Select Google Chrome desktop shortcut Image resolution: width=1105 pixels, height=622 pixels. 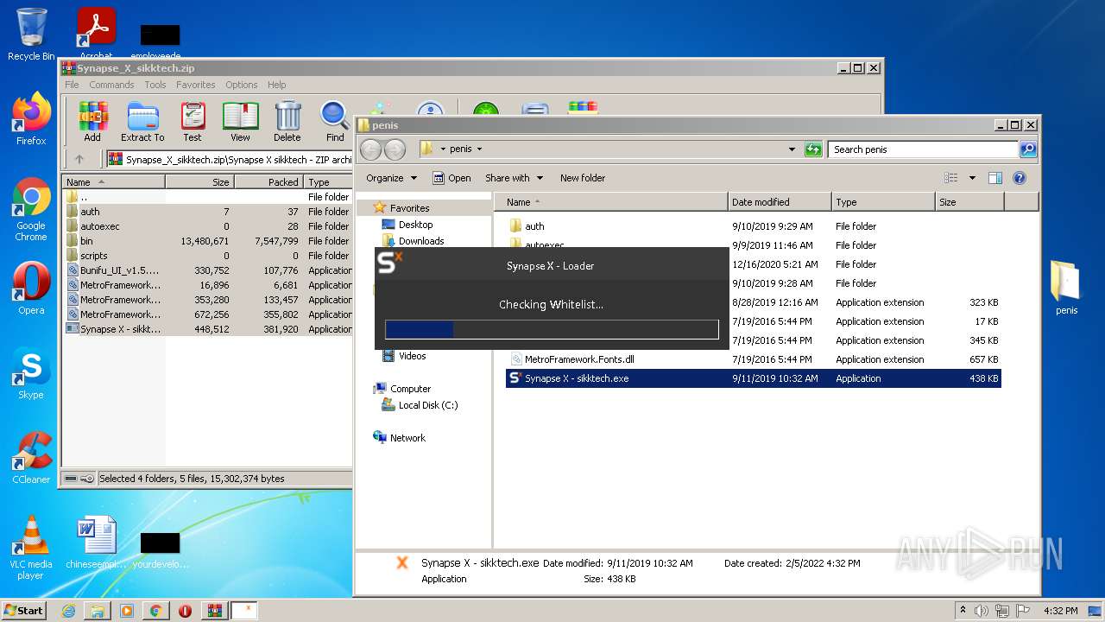tap(31, 210)
